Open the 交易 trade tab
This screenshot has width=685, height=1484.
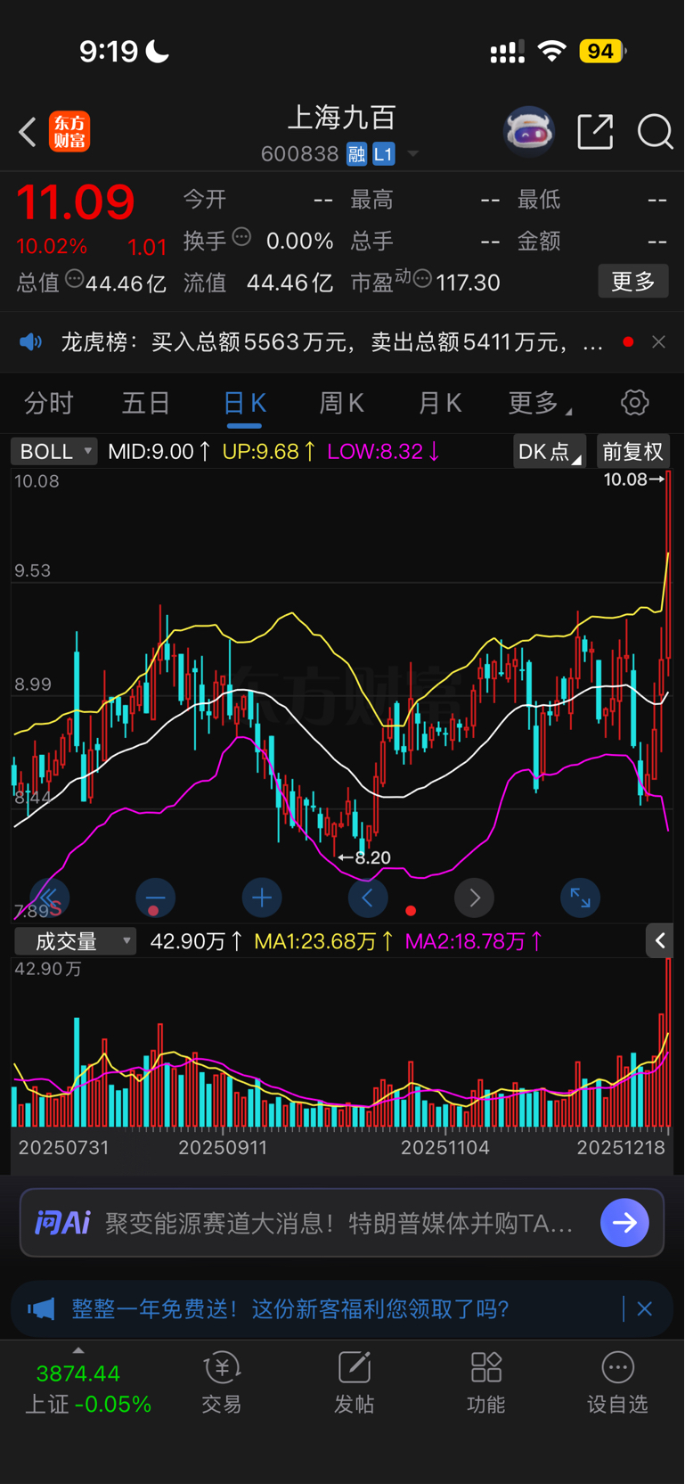coord(222,1383)
